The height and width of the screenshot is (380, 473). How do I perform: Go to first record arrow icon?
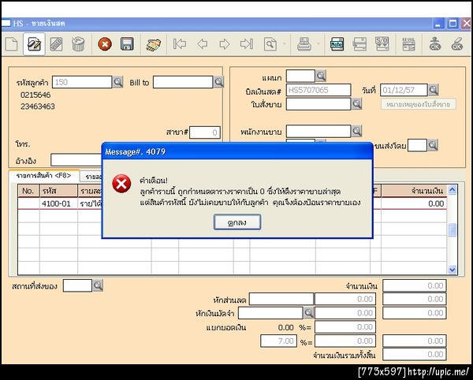click(180, 44)
